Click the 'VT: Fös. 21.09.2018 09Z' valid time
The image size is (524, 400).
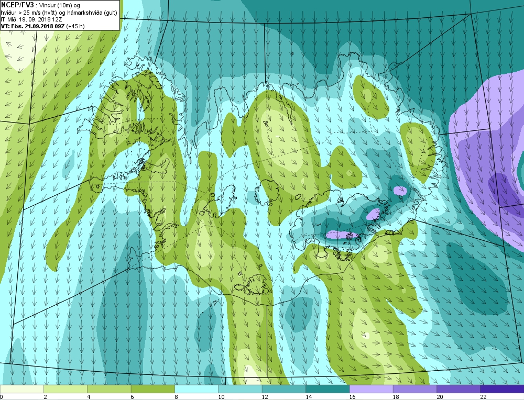point(32,26)
